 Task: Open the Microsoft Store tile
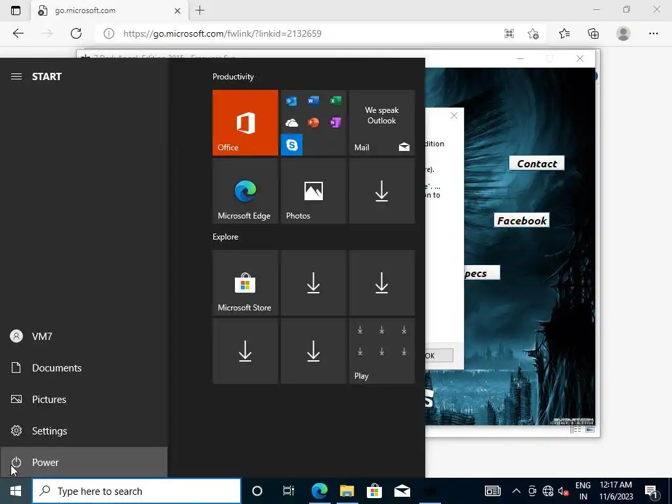click(245, 283)
